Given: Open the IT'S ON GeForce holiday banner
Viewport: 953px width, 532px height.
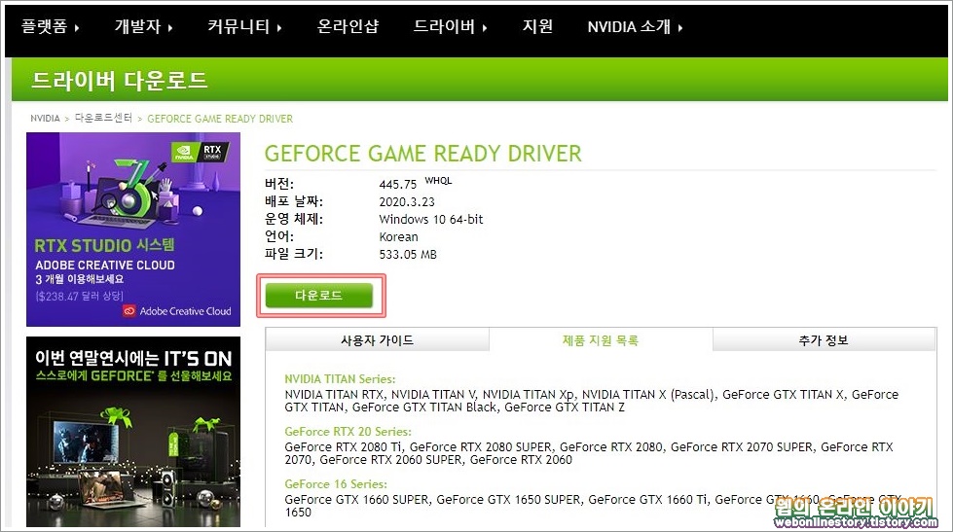Looking at the screenshot, I should point(133,431).
